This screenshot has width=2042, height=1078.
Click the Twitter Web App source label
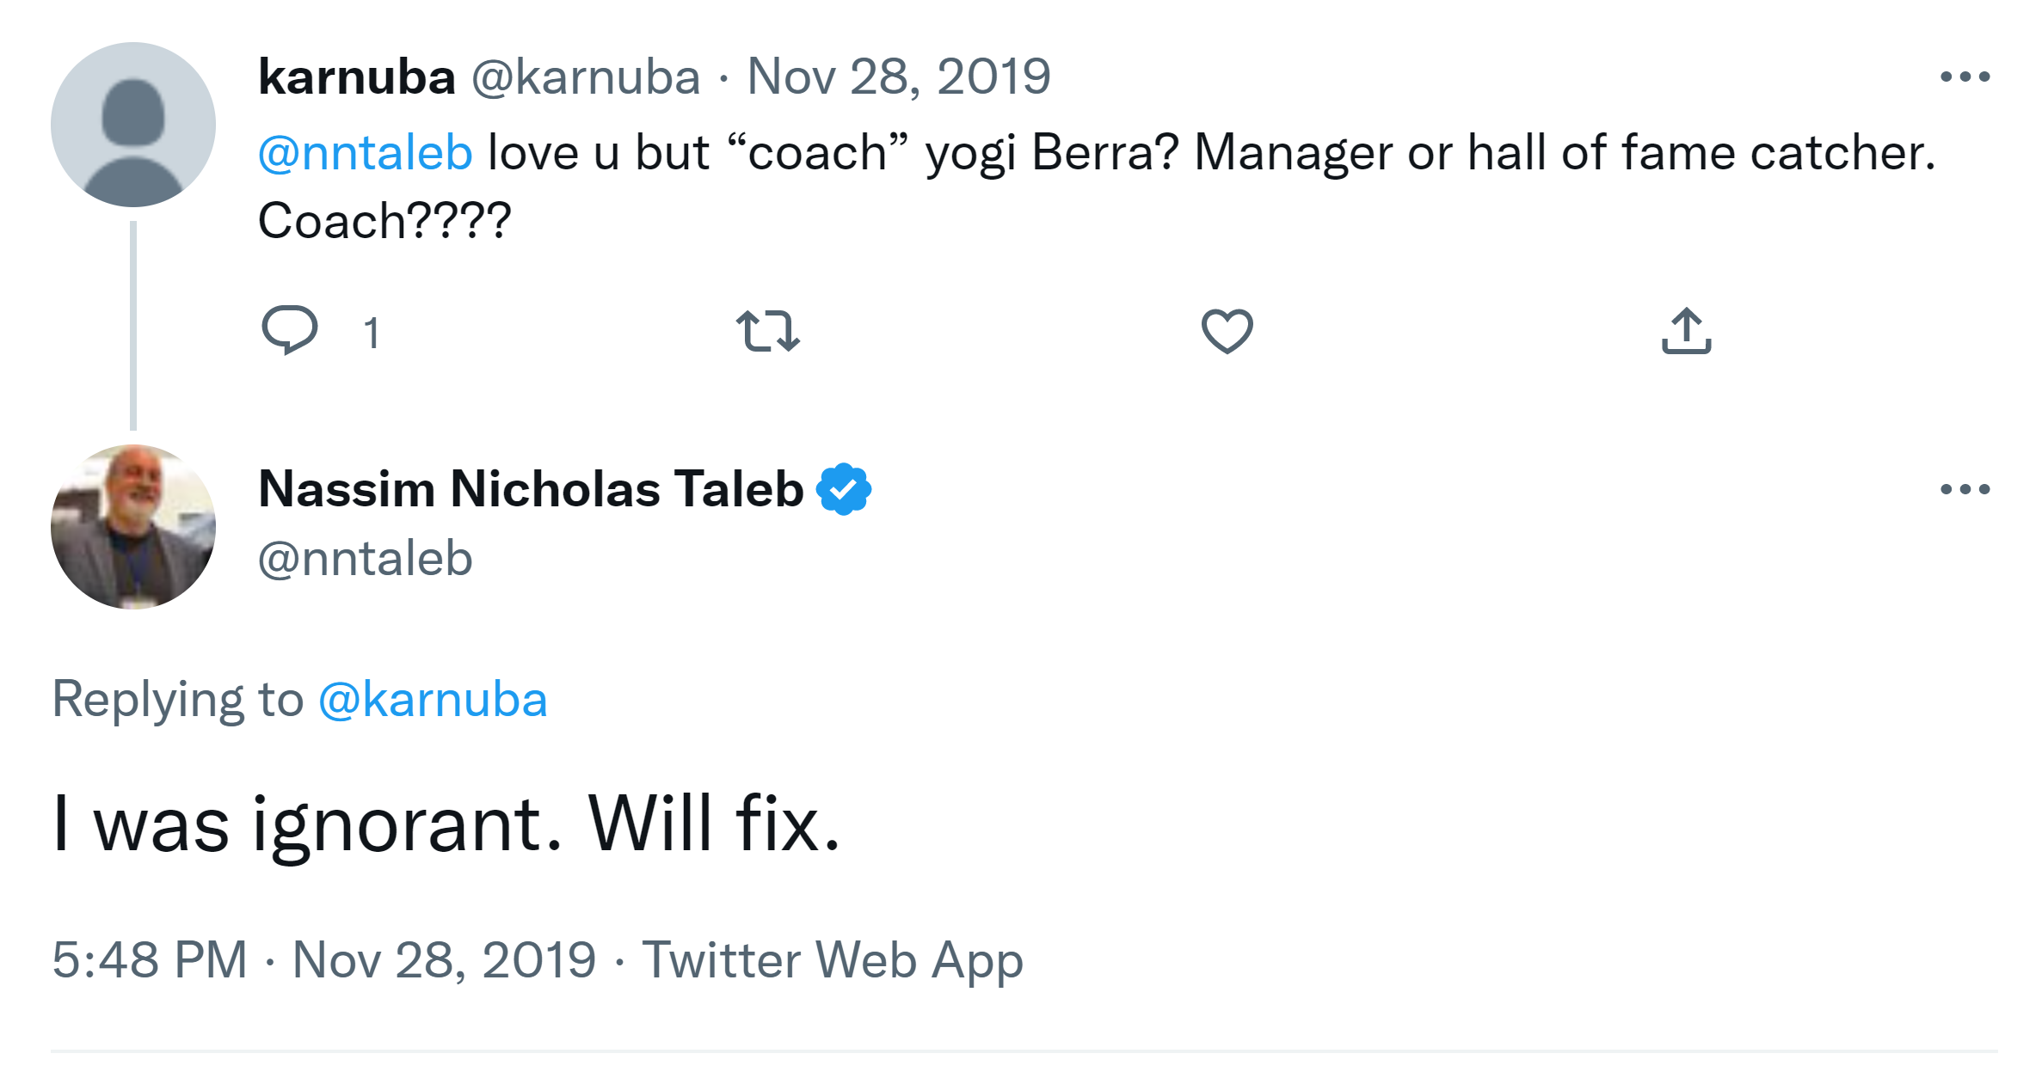pyautogui.click(x=833, y=959)
